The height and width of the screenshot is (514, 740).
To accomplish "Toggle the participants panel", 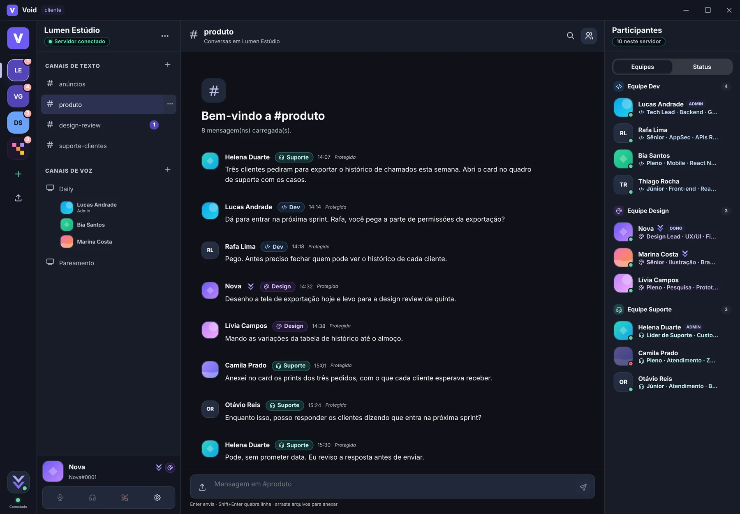I will coord(589,36).
